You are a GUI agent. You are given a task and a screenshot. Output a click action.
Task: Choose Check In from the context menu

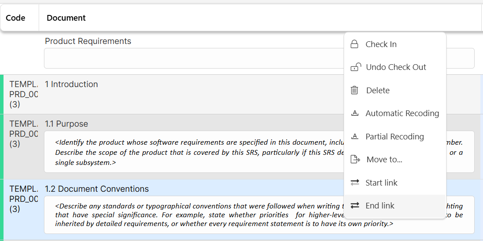pos(381,44)
